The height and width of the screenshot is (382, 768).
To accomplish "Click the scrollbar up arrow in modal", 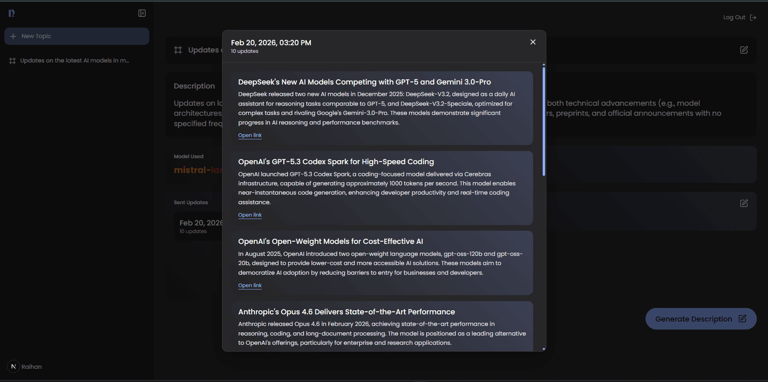I will point(543,64).
